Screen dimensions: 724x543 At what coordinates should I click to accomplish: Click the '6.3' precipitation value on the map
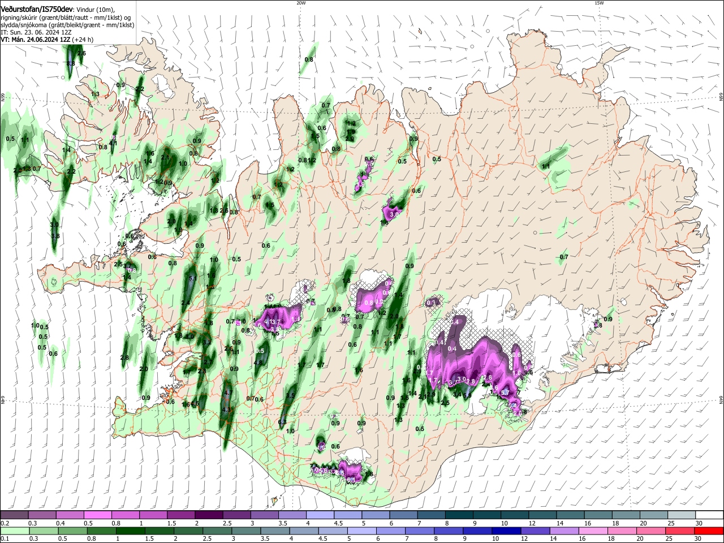283,422
